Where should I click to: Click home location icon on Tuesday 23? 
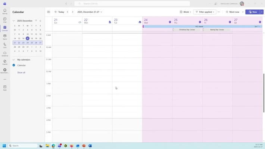pos(140,22)
